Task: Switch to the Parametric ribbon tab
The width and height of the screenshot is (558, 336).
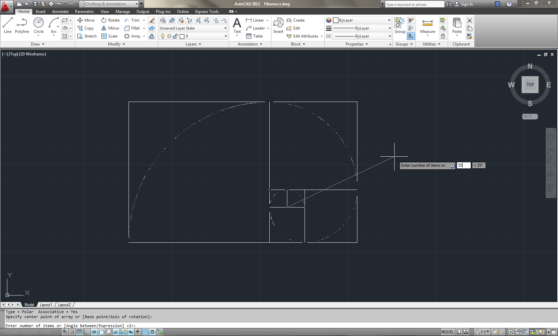Action: [84, 12]
